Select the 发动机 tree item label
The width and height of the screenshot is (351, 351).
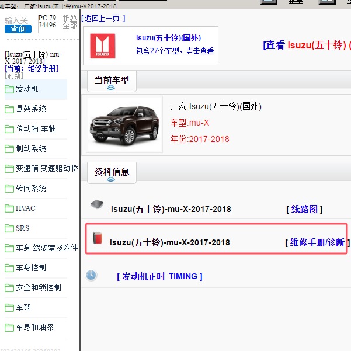(27, 89)
